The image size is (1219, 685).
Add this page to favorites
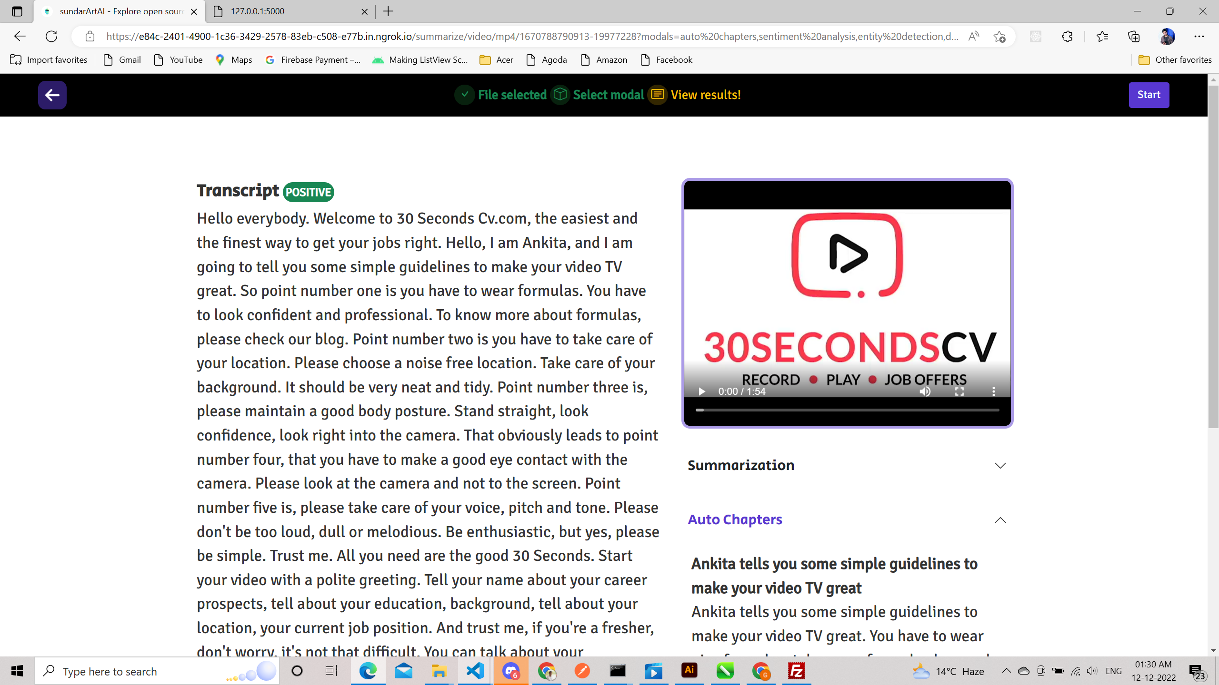click(999, 37)
